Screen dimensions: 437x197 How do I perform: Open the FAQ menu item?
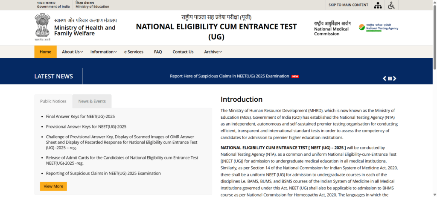coord(158,51)
